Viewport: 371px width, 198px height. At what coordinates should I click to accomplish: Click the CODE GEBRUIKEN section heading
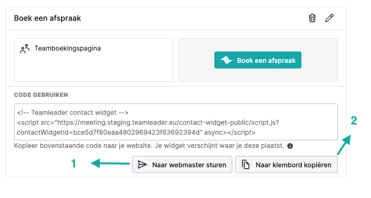(41, 95)
